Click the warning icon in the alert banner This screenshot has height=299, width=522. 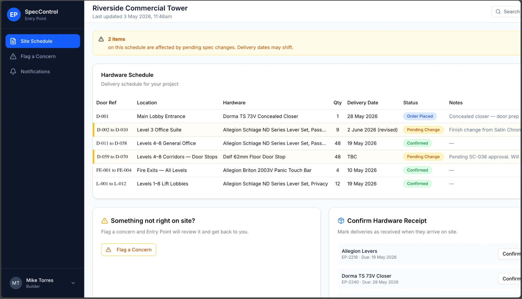(101, 39)
